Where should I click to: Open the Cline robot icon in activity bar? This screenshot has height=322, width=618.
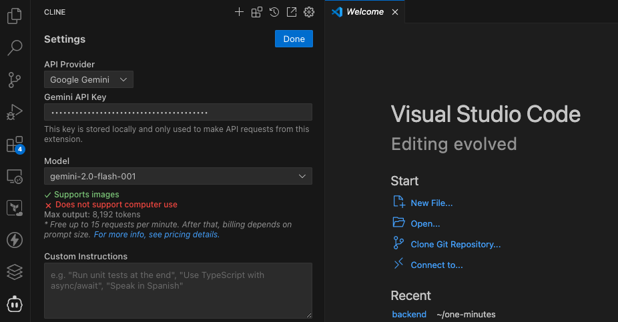tap(15, 304)
